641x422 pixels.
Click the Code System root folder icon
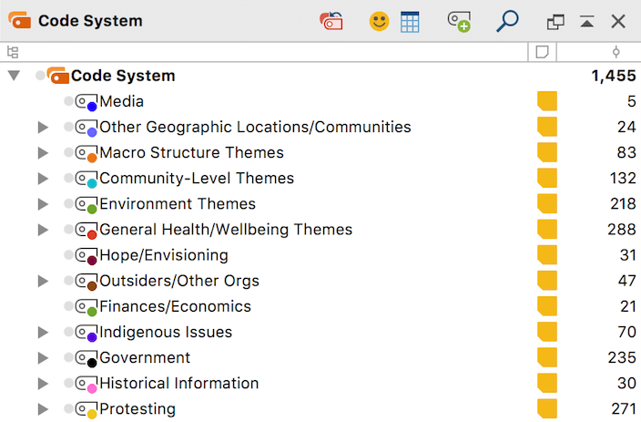tap(58, 76)
